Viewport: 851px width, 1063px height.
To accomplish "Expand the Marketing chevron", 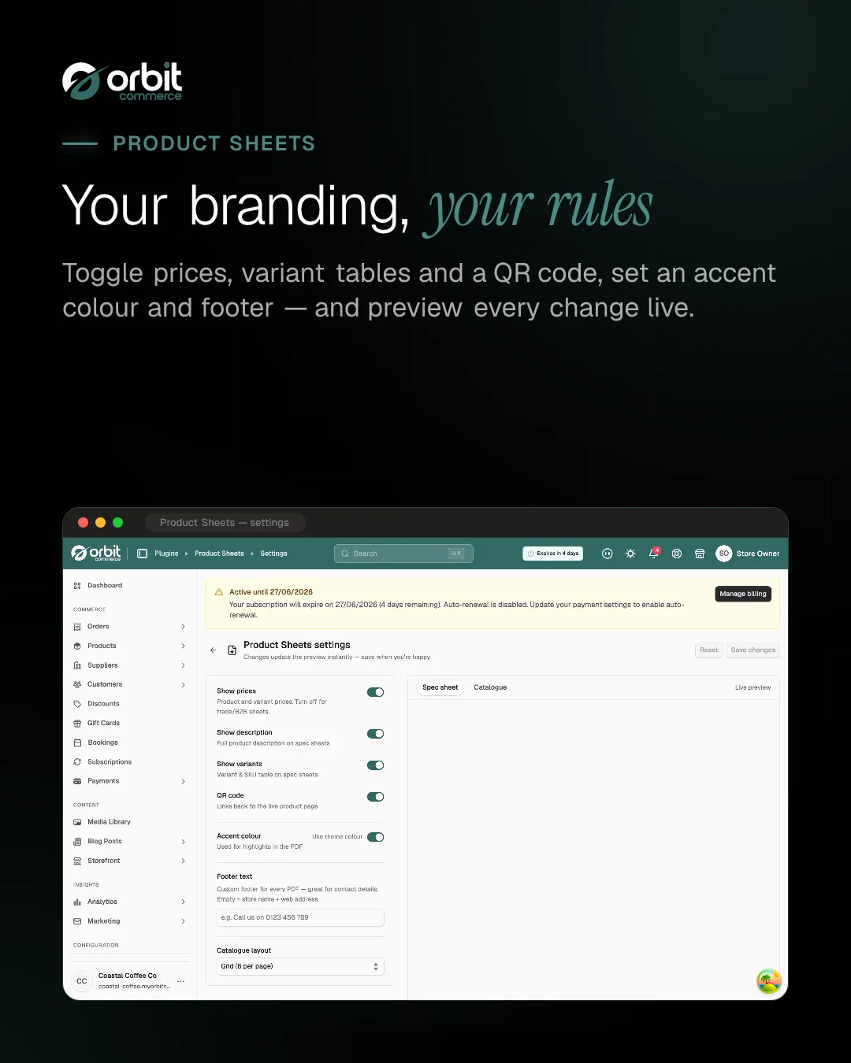I will [x=184, y=921].
